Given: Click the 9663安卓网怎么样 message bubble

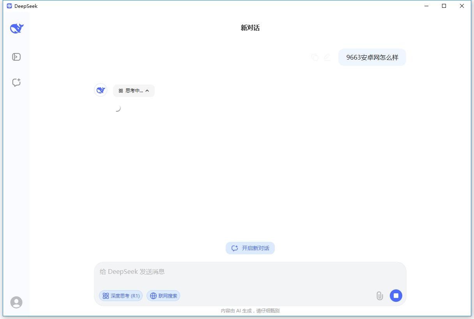Looking at the screenshot, I should (372, 57).
